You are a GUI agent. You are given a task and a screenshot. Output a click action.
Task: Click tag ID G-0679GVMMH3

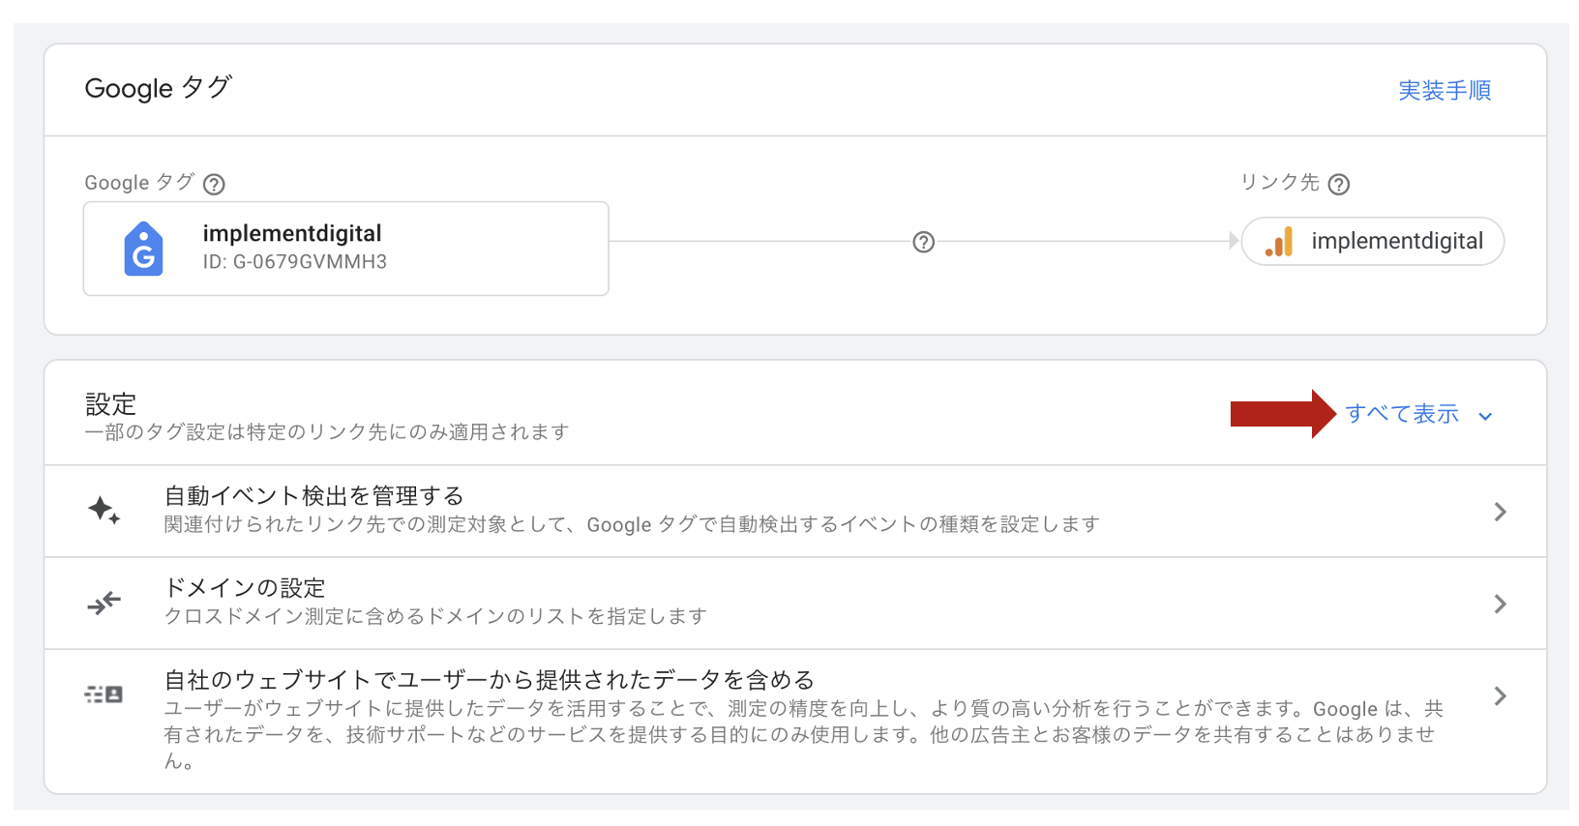pyautogui.click(x=295, y=262)
